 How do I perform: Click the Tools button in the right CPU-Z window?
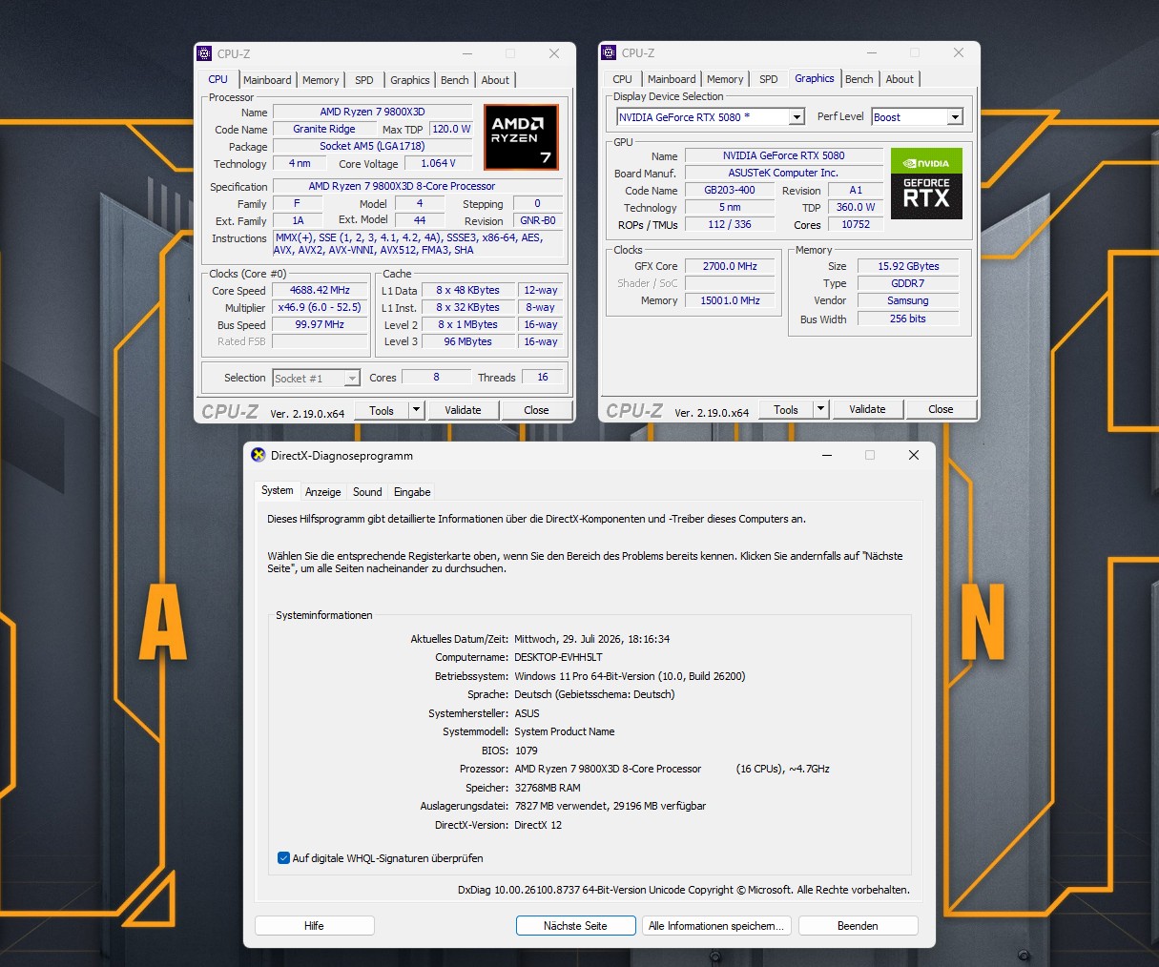(x=786, y=409)
